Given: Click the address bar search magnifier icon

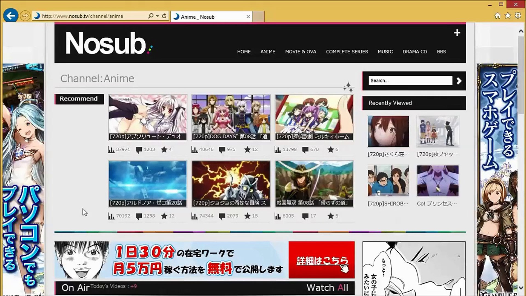Looking at the screenshot, I should tap(150, 16).
